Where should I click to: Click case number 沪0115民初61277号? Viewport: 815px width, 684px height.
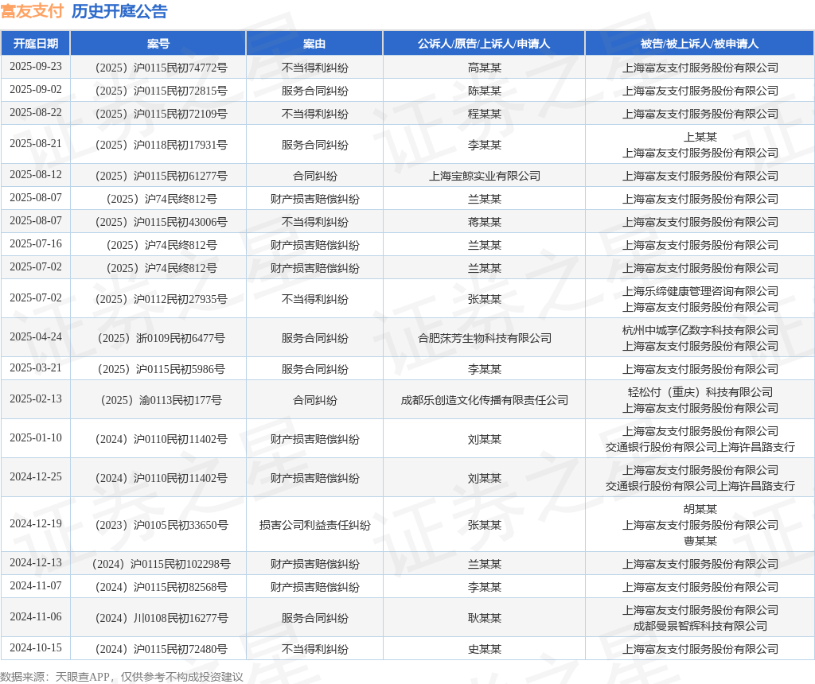[161, 176]
